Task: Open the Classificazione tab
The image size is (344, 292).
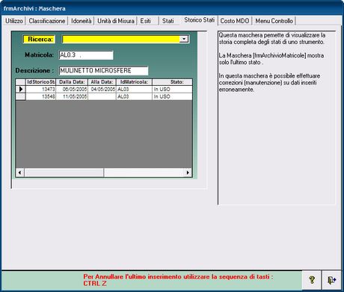Action: pos(47,21)
